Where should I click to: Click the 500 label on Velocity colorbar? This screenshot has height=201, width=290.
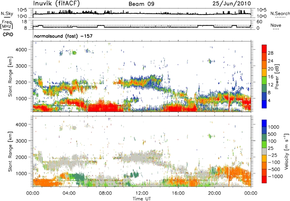273,134
